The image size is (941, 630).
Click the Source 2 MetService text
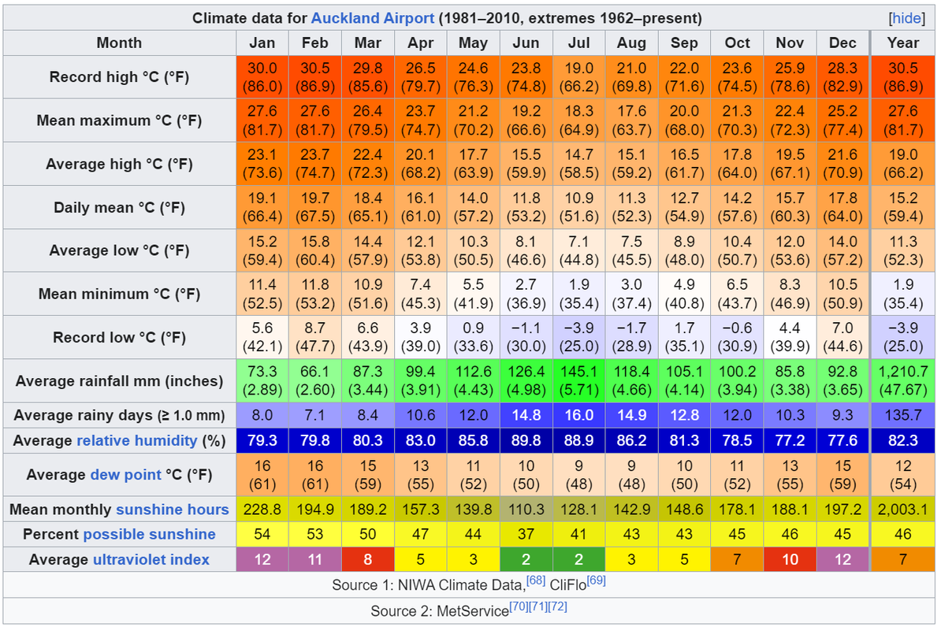[x=440, y=611]
